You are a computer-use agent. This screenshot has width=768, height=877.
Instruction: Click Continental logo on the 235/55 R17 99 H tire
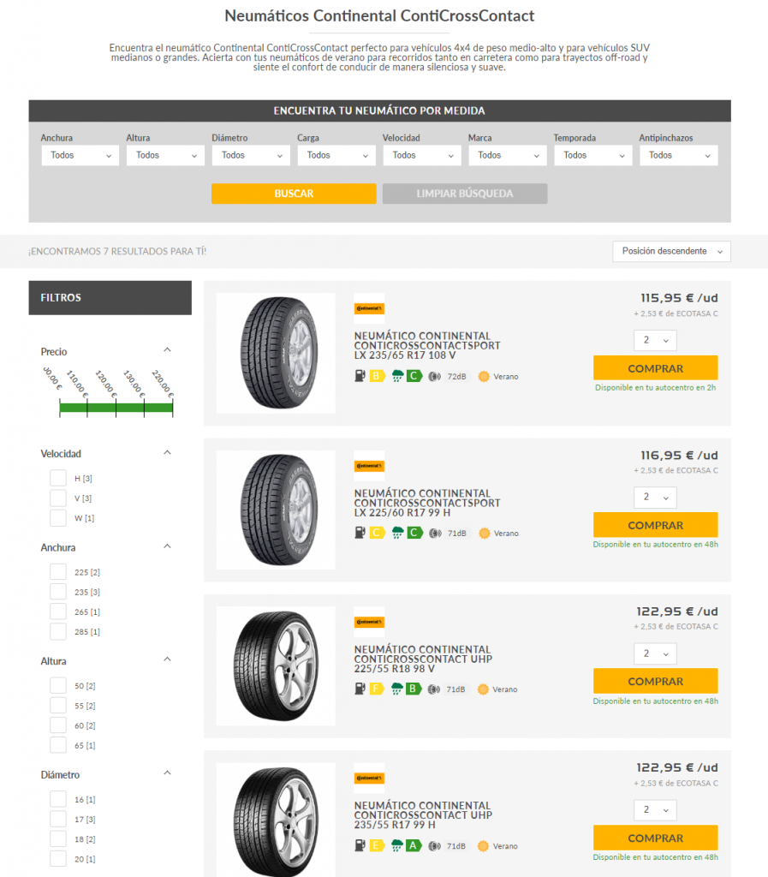tap(369, 778)
